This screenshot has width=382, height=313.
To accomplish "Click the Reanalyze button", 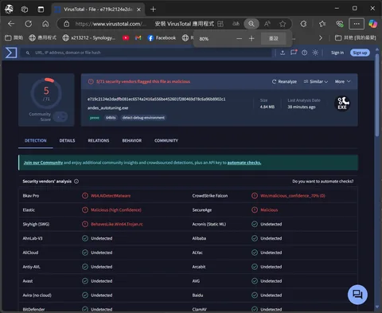I will [x=284, y=81].
